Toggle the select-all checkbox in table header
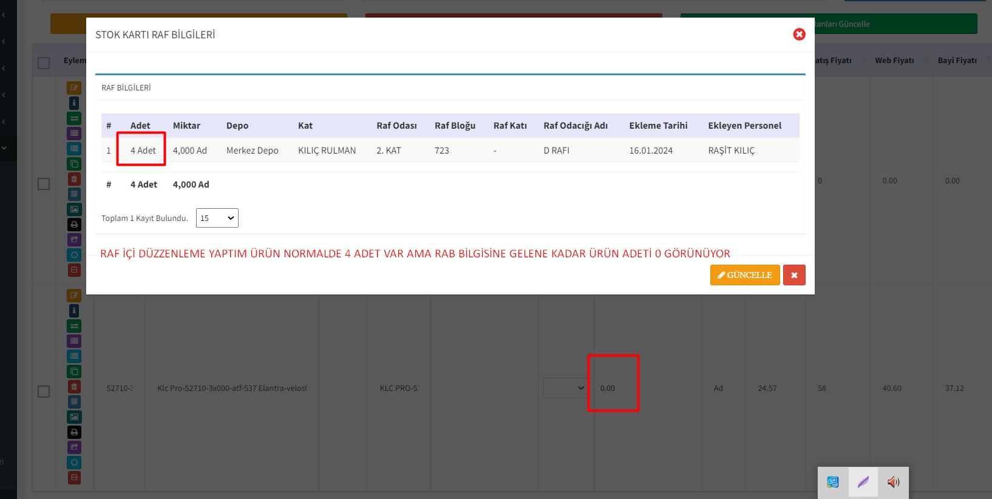This screenshot has width=992, height=499. (x=44, y=63)
